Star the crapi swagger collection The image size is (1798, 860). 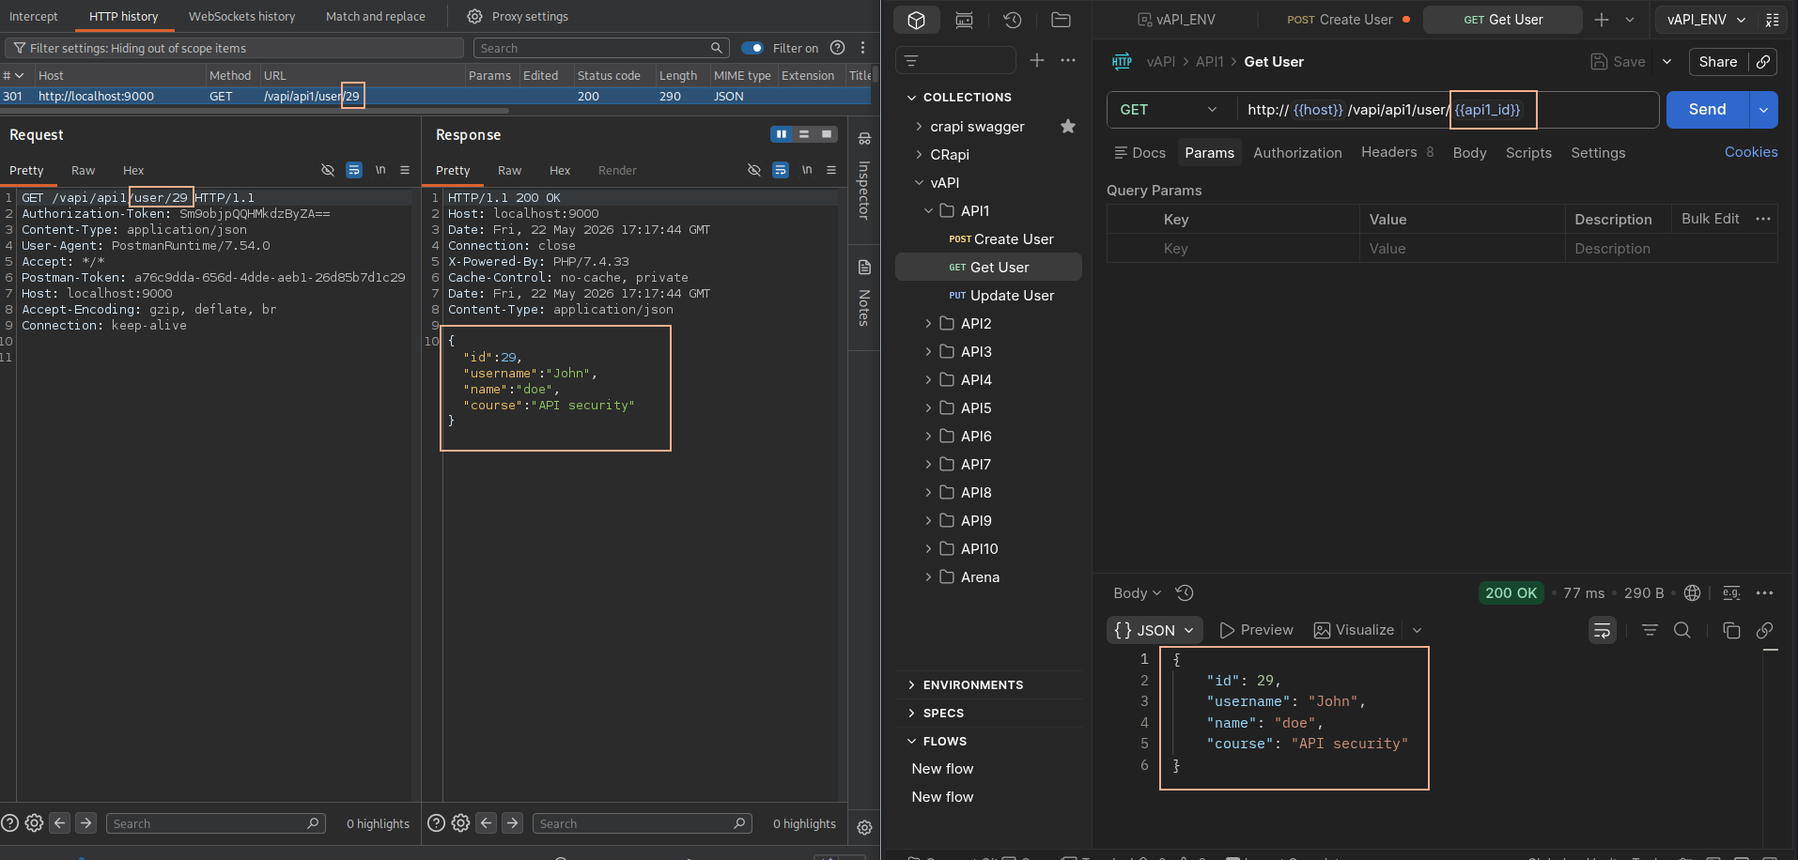(x=1068, y=126)
